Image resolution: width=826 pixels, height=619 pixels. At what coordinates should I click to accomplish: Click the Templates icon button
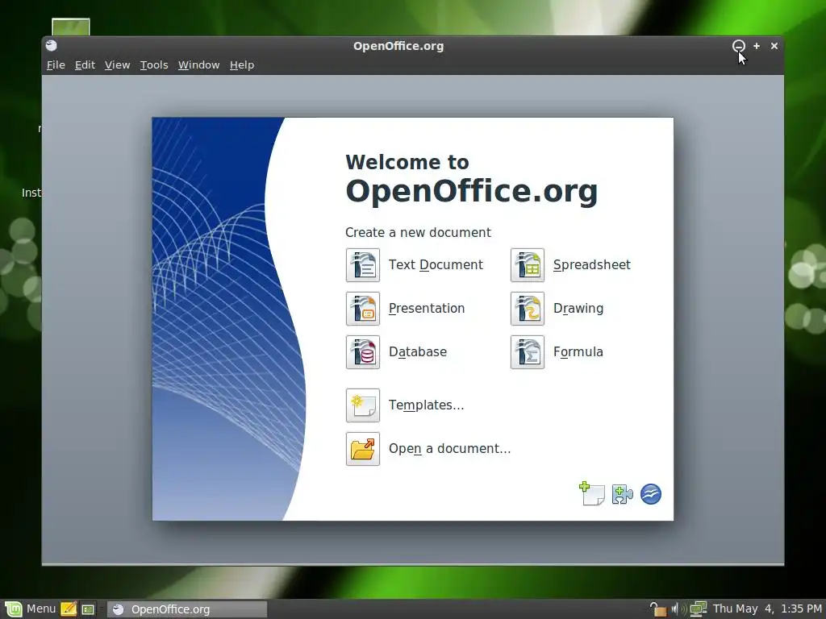click(x=362, y=405)
